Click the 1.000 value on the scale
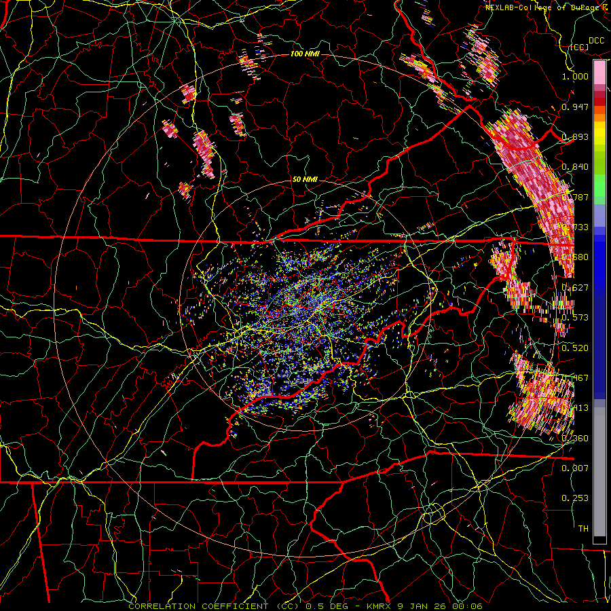This screenshot has width=611, height=611. coord(575,76)
